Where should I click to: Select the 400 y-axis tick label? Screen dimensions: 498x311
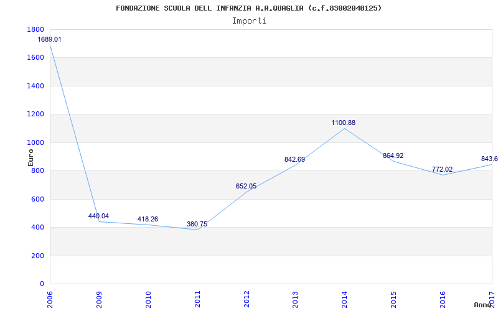[38, 228]
